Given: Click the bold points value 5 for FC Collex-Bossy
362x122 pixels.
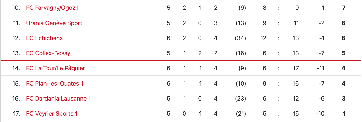Looking at the screenshot, I should (x=344, y=53).
